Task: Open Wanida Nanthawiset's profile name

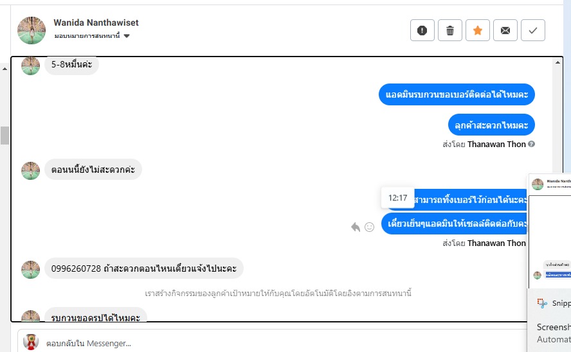Action: [x=96, y=22]
